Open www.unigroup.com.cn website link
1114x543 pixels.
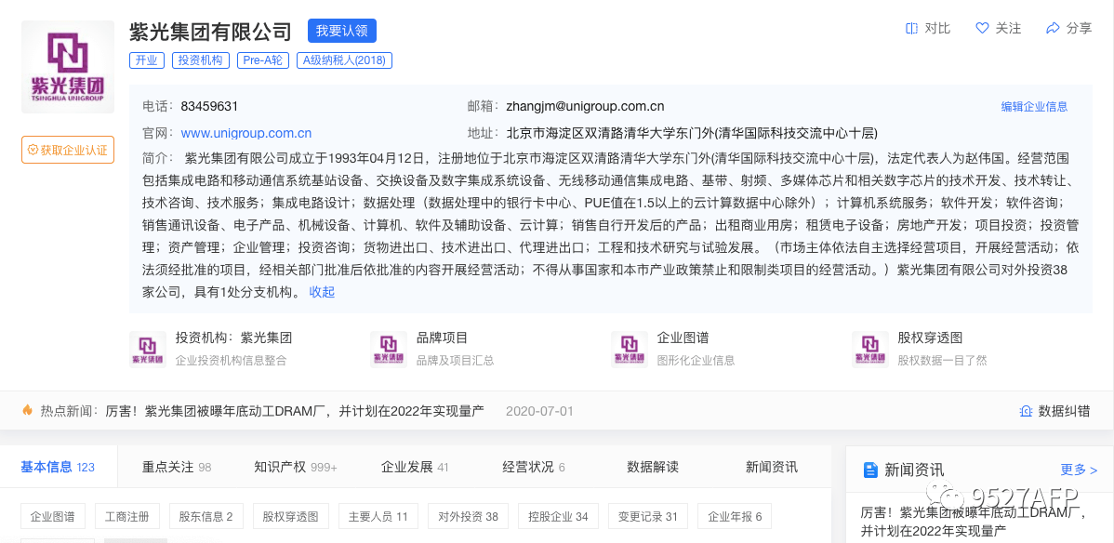pos(245,133)
